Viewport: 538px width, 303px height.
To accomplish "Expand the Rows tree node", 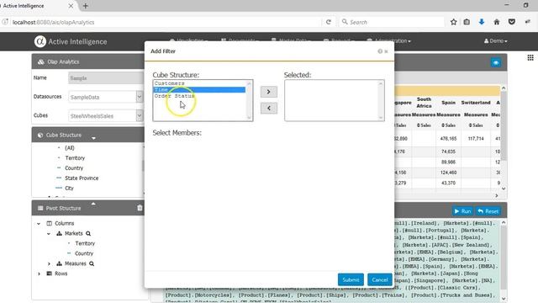I will pos(39,274).
